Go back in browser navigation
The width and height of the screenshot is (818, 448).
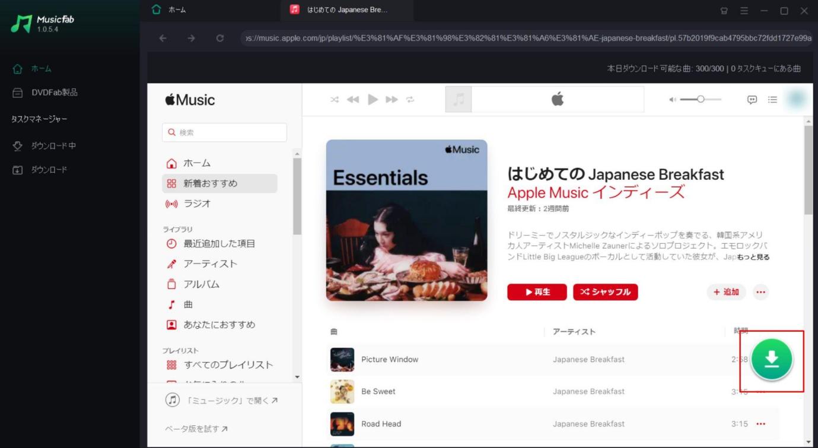pos(163,38)
